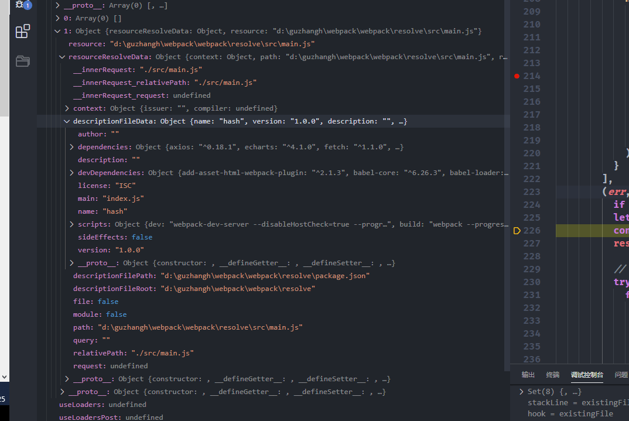
Task: Expand the dependencies object
Action: [72, 147]
